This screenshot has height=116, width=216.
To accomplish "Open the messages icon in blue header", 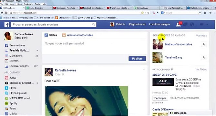I will pos(185,24).
